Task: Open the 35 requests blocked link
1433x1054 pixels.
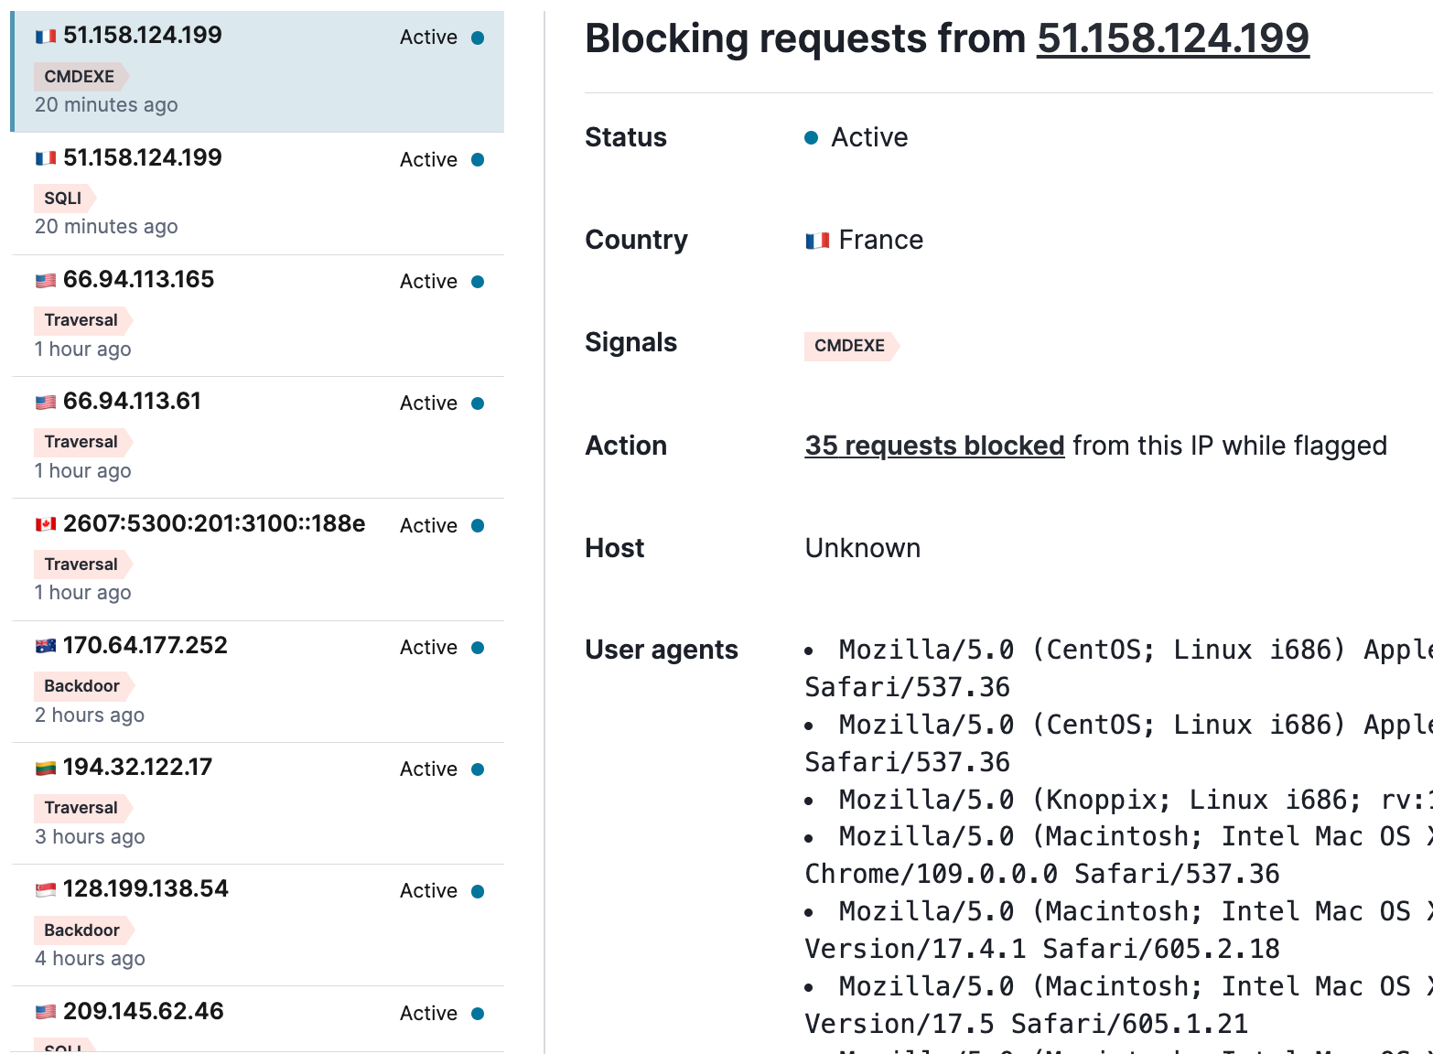Action: (934, 446)
